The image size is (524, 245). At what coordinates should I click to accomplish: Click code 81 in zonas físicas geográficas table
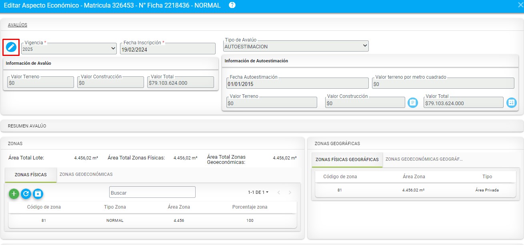tap(340, 190)
